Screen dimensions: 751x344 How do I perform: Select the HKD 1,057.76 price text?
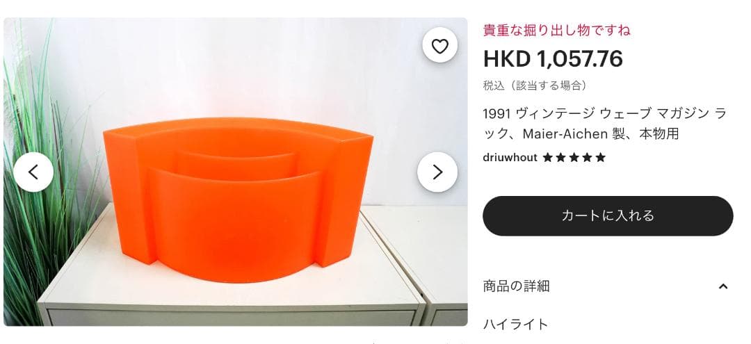point(553,59)
